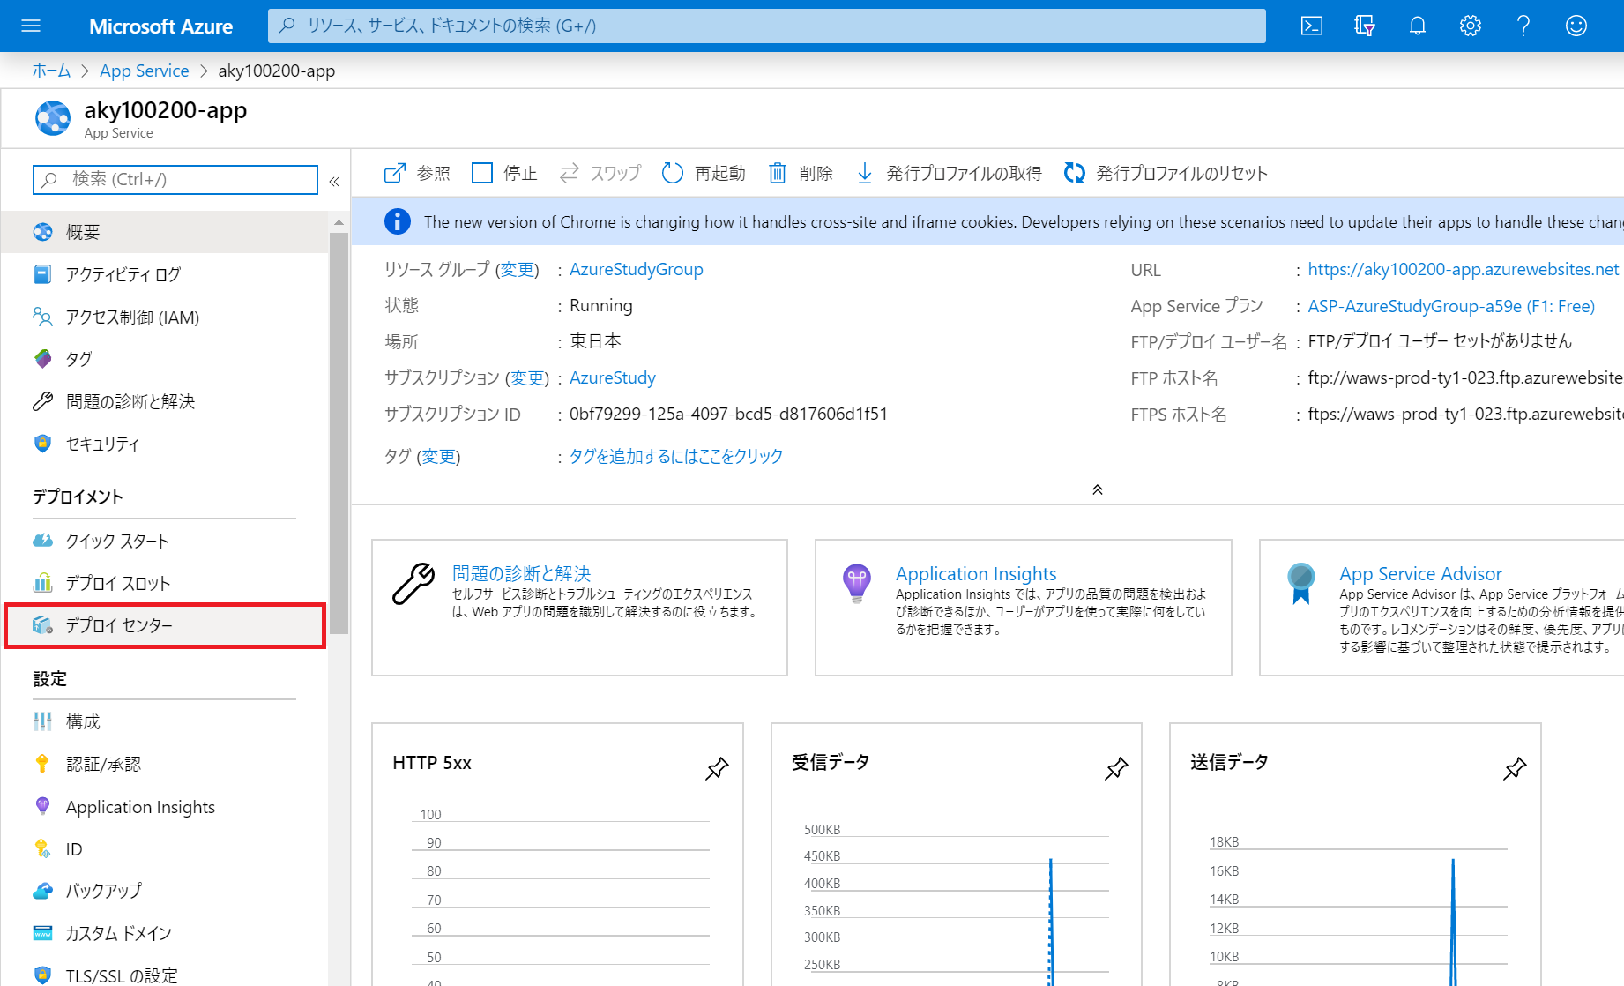Click the Microsoft Azure logo text
The image size is (1624, 986).
click(161, 26)
